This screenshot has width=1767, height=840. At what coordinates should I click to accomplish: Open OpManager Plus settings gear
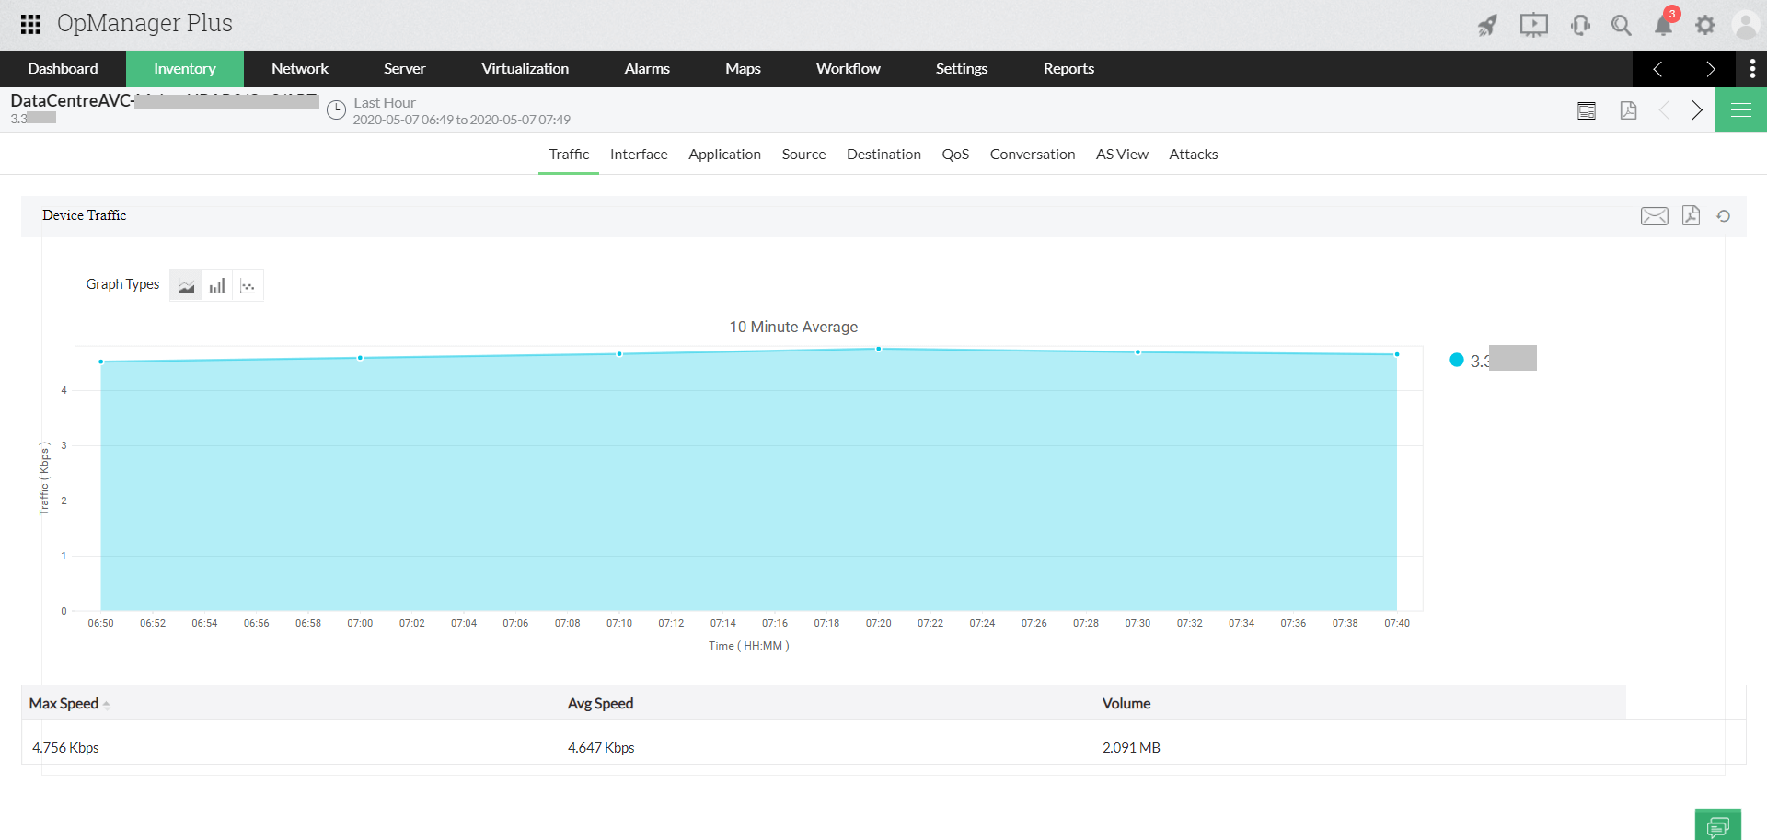[1705, 24]
